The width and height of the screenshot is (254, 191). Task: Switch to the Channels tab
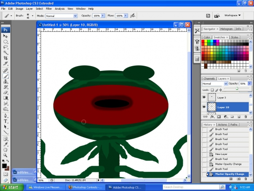coord(209,79)
